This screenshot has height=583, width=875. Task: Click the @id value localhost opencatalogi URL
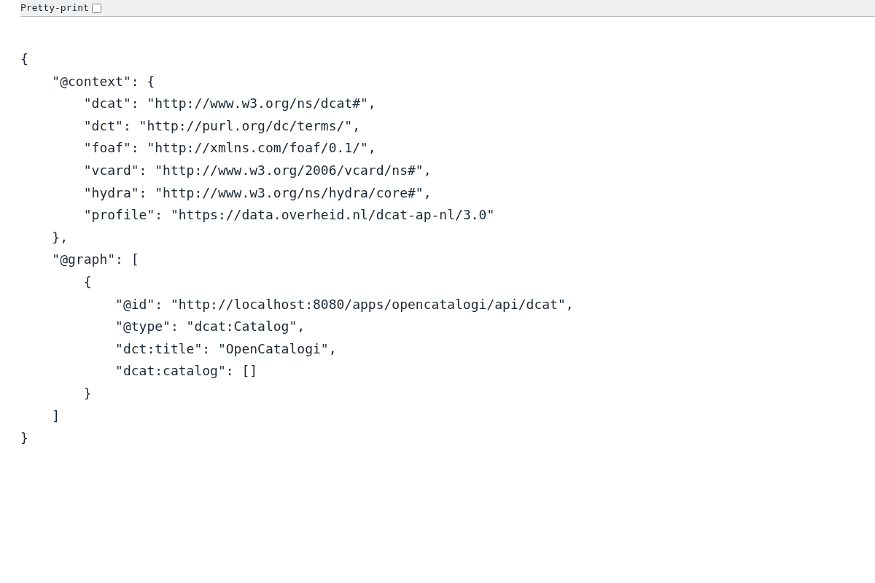(x=368, y=305)
